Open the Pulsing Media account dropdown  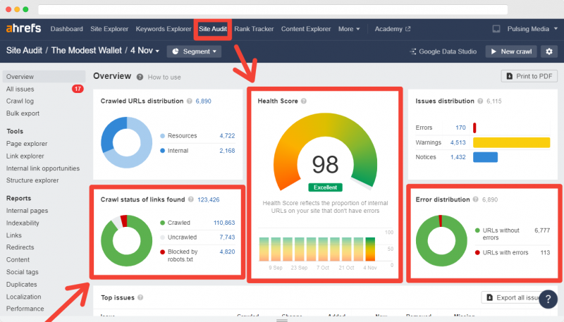[532, 29]
